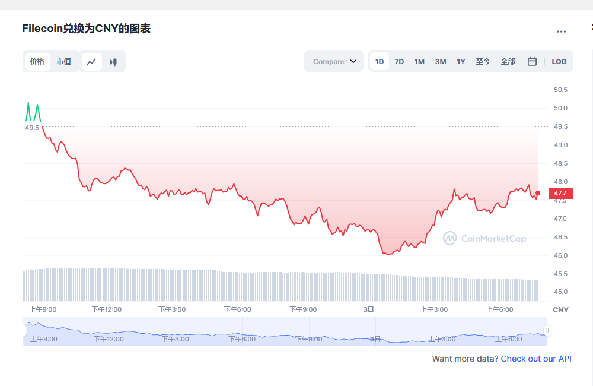Switch to line chart view
This screenshot has height=386, width=593.
[x=91, y=62]
